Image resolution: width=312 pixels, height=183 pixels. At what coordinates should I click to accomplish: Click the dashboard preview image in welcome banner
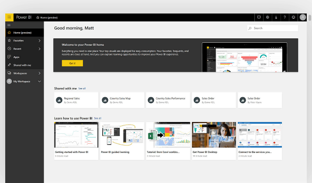pos(244,57)
